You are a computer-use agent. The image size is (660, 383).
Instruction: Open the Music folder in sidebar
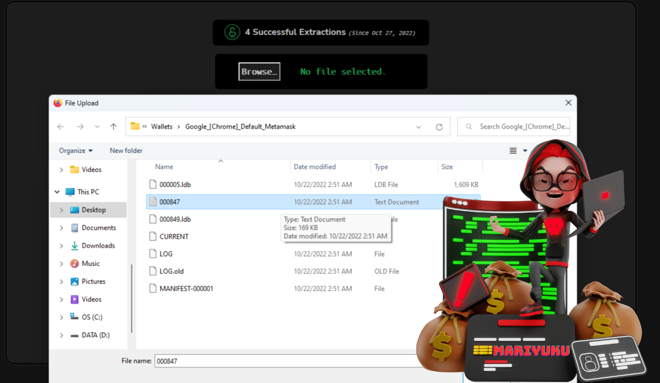click(x=90, y=264)
